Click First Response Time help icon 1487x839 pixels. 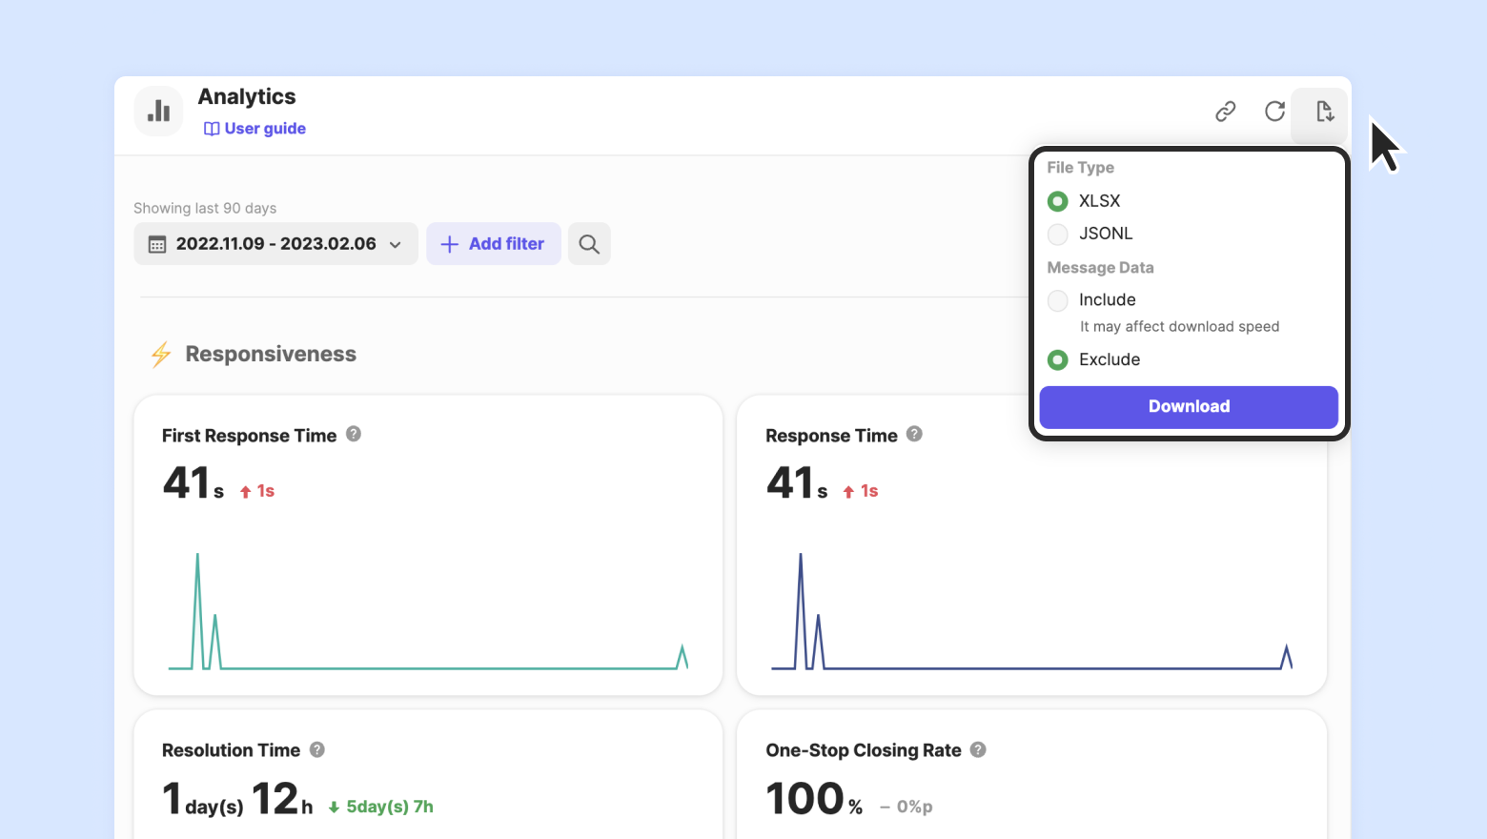pyautogui.click(x=354, y=434)
